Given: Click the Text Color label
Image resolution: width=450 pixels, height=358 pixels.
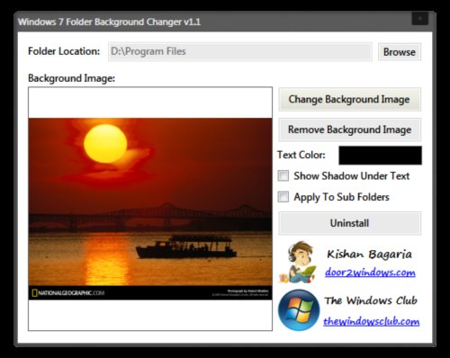Looking at the screenshot, I should 301,155.
